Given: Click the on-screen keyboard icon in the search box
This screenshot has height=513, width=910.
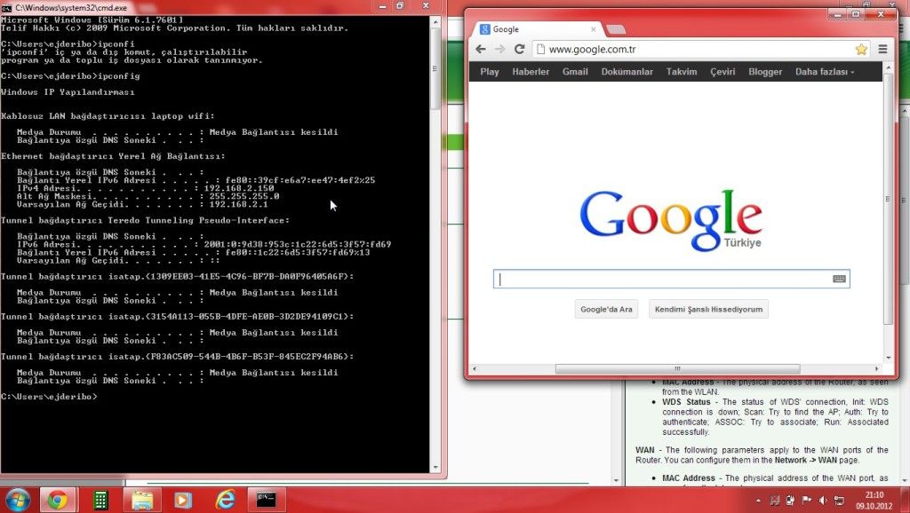Looking at the screenshot, I should (x=839, y=279).
